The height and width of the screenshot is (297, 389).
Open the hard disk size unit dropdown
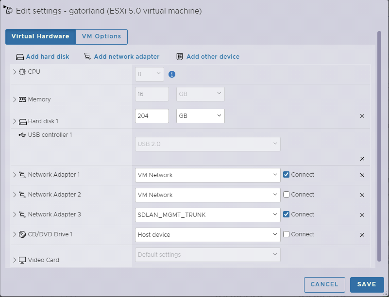[x=200, y=116]
